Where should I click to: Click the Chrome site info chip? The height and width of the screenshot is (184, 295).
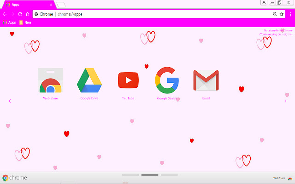44,14
